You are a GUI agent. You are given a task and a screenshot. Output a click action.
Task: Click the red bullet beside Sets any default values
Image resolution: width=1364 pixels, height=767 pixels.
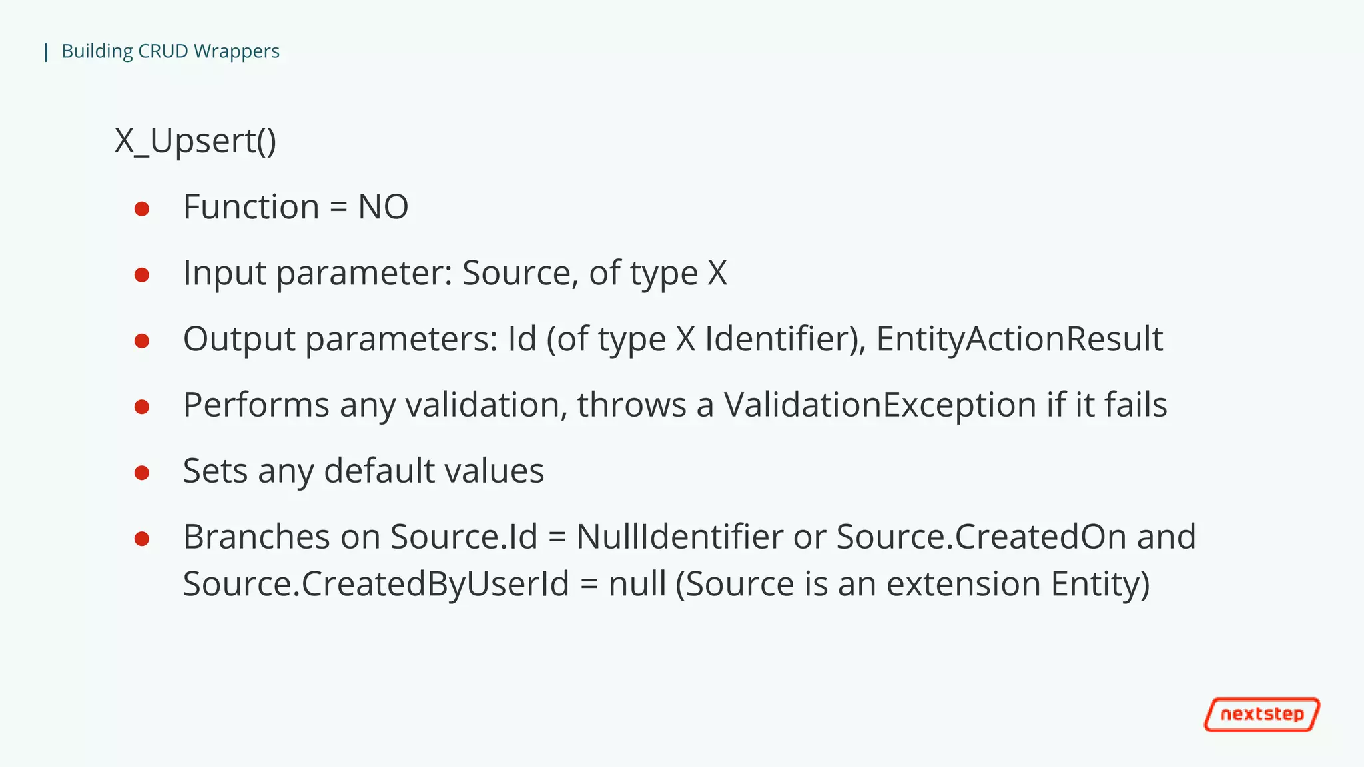141,473
